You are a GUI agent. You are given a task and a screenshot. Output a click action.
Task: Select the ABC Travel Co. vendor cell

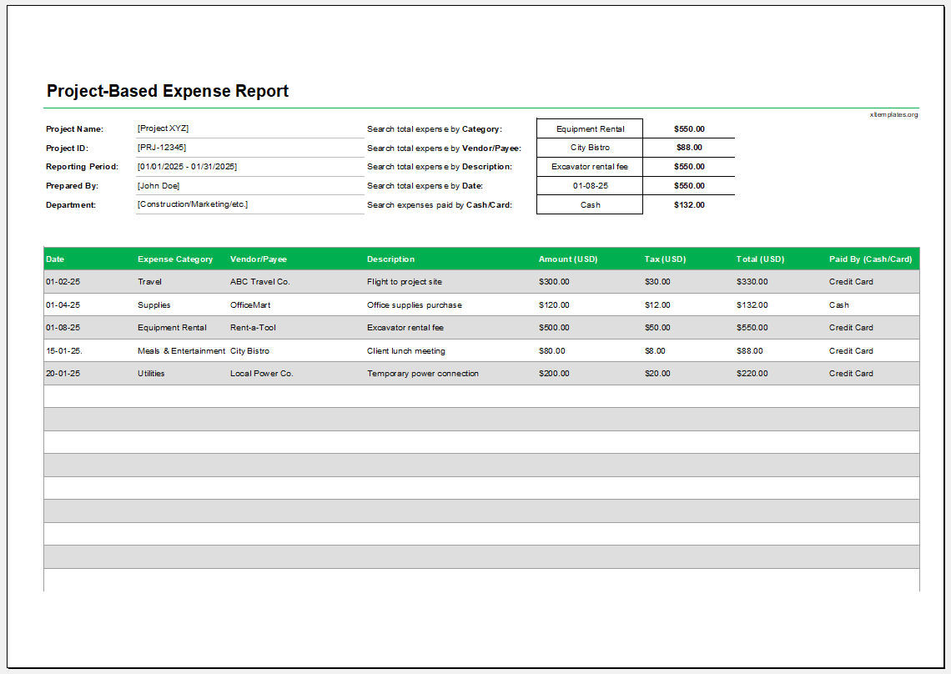pos(259,282)
